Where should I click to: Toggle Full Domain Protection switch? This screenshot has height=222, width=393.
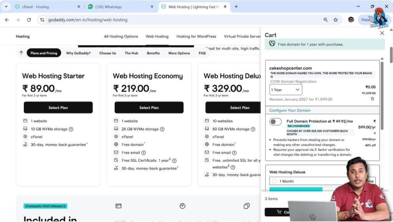click(276, 122)
